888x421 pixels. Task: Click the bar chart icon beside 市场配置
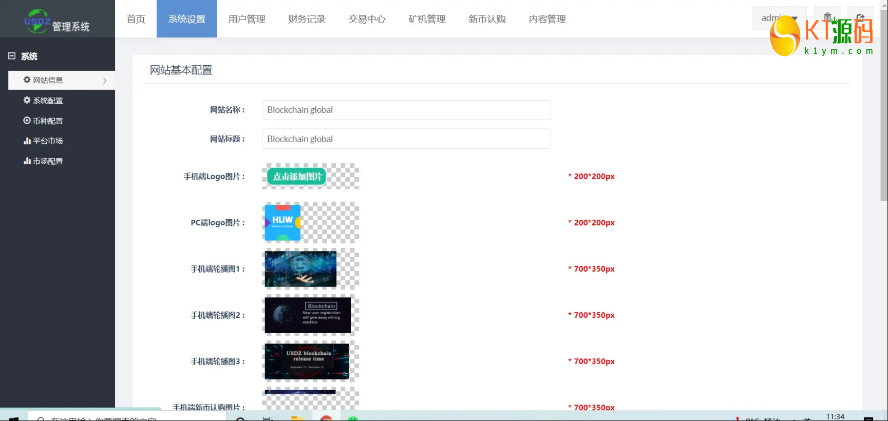pyautogui.click(x=27, y=161)
